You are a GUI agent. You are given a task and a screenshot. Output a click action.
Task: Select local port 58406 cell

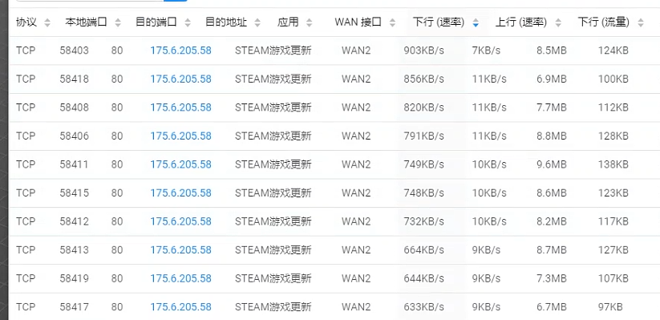pos(74,136)
